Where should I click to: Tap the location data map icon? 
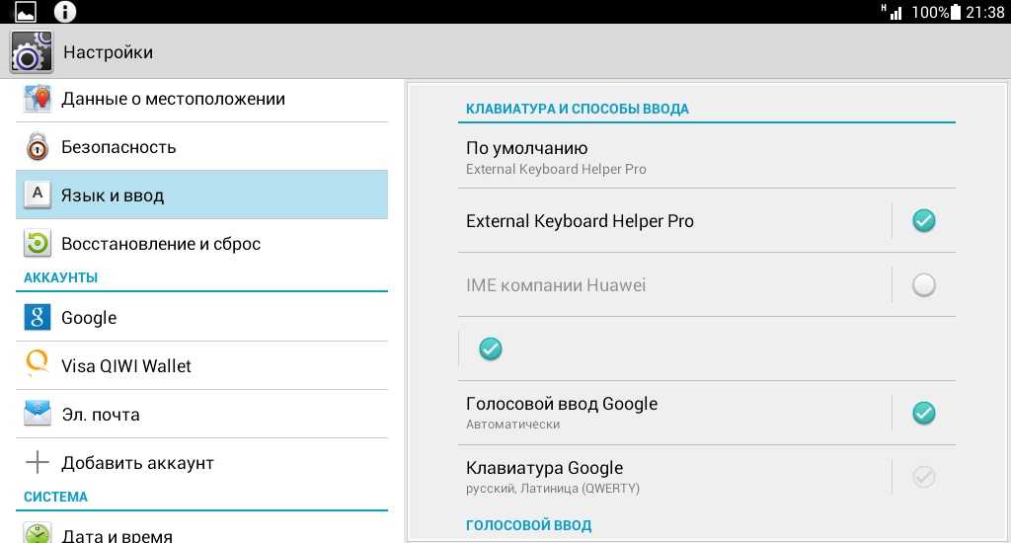(x=38, y=99)
